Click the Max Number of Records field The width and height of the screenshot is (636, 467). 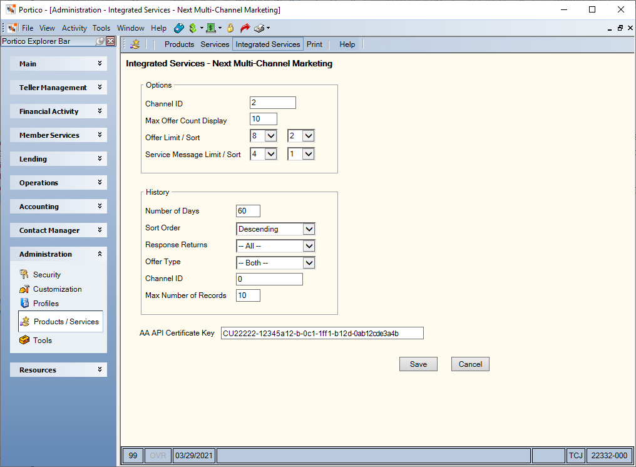pos(249,295)
